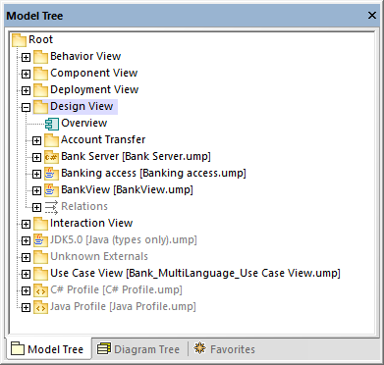
Task: Expand the Relations node
Action: (x=37, y=208)
